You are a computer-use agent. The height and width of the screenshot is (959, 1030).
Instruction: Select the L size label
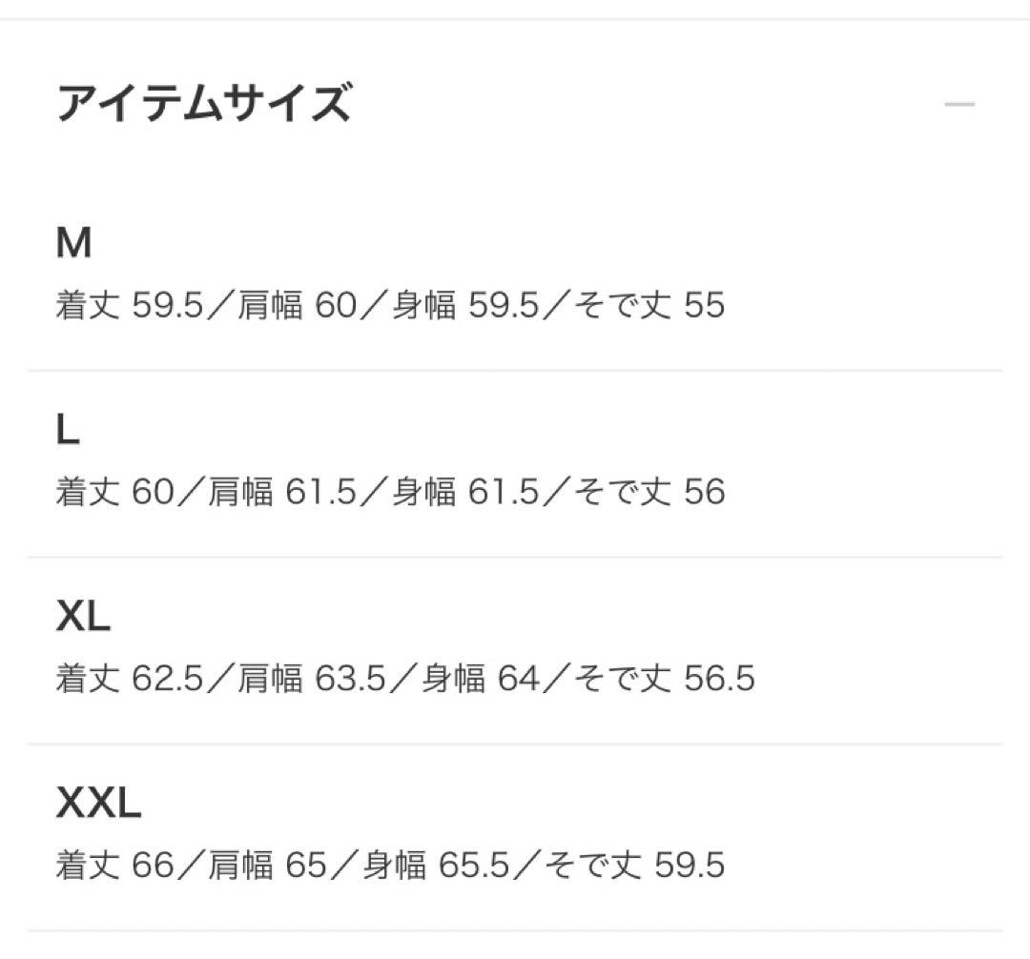(x=68, y=432)
